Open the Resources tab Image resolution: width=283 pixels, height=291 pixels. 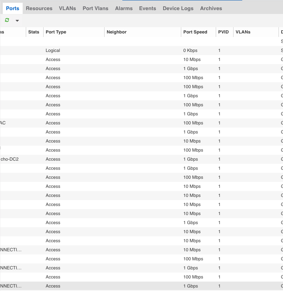(39, 8)
